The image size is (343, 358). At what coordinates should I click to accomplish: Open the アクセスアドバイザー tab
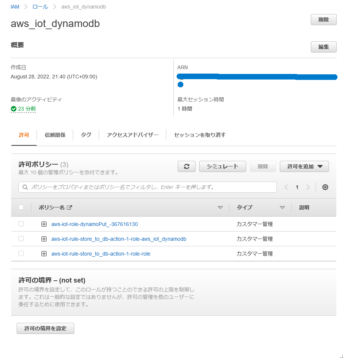133,135
